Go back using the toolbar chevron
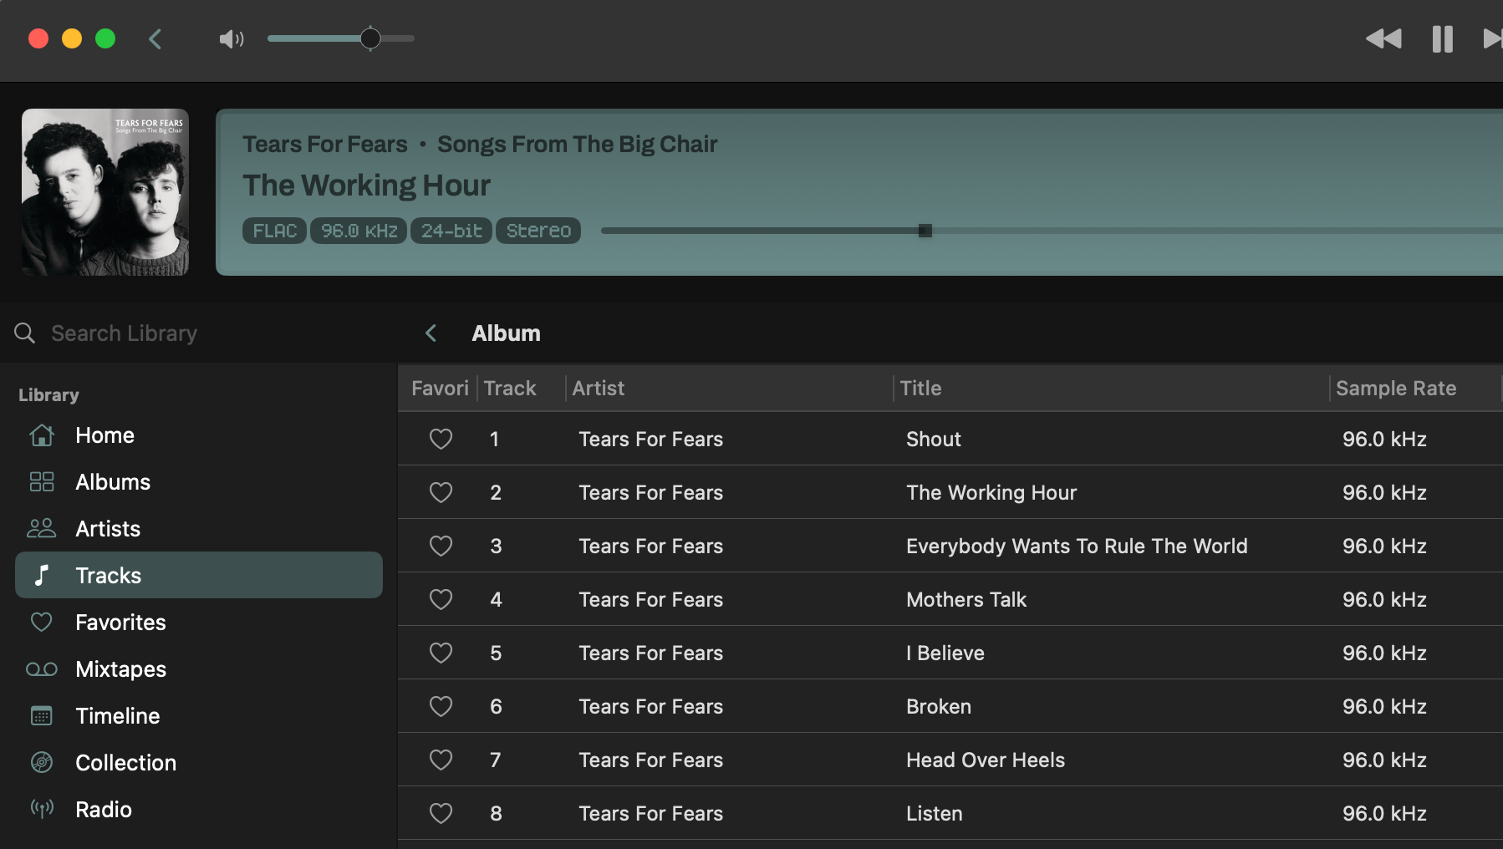The width and height of the screenshot is (1503, 849). pyautogui.click(x=155, y=39)
